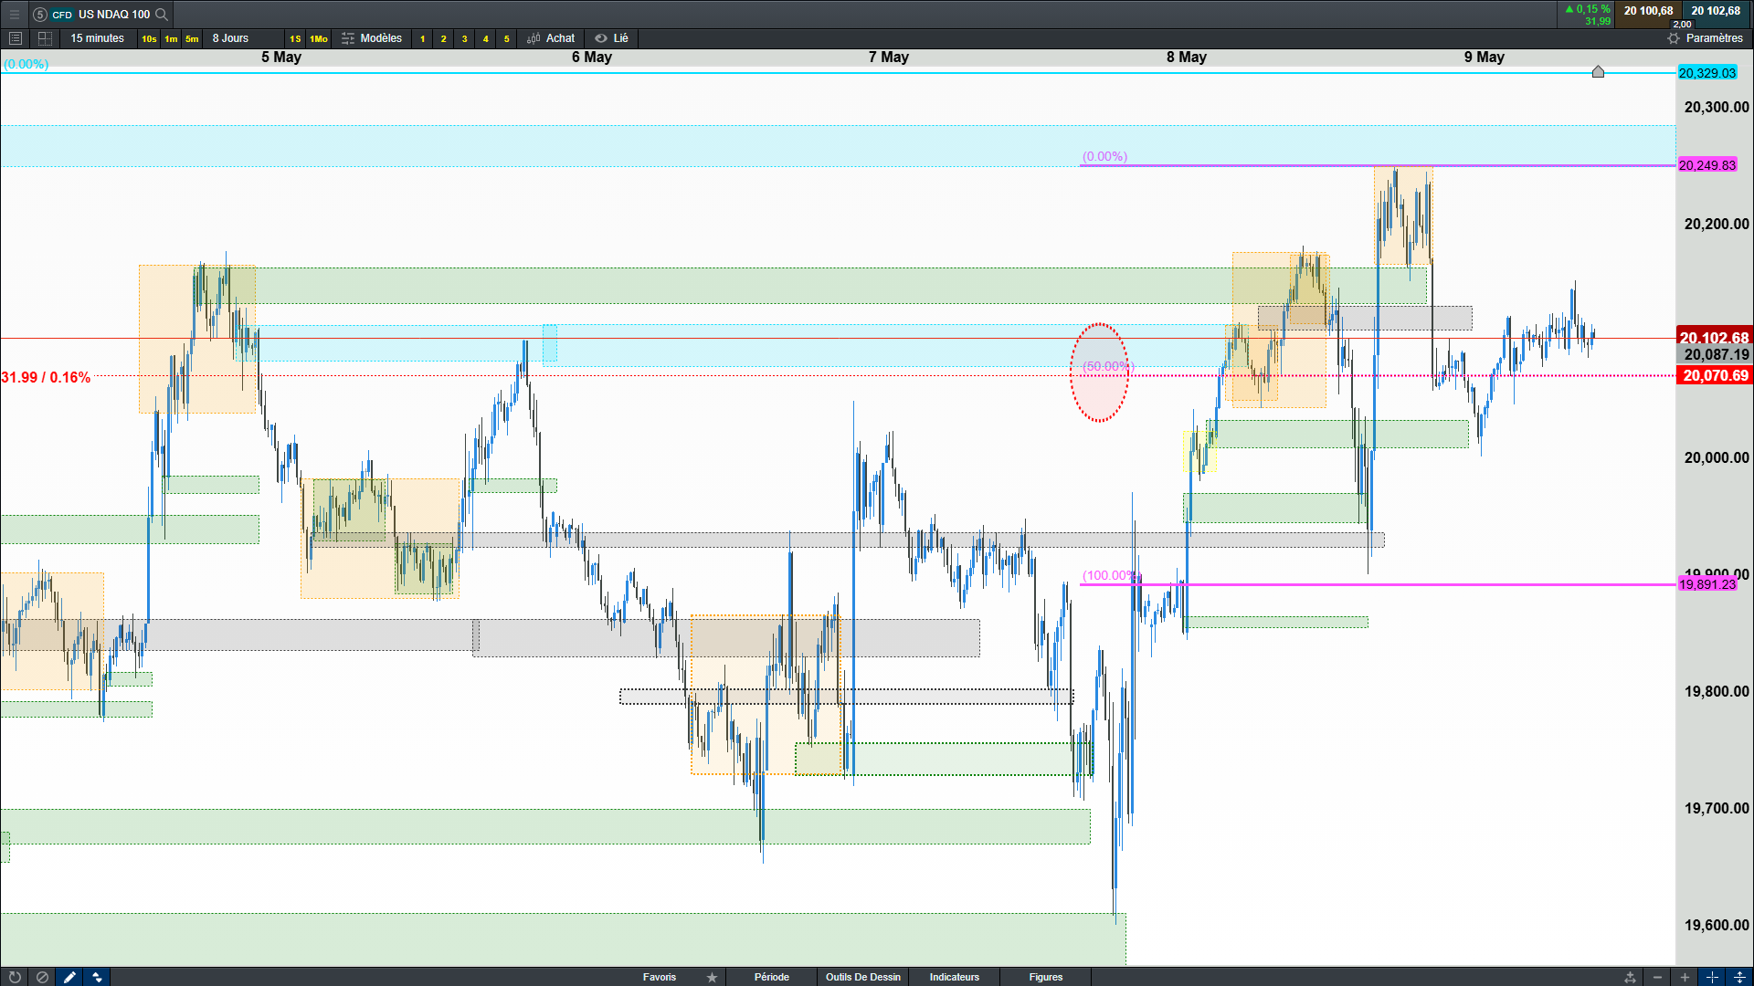1754x986 pixels.
Task: Open the Indicateurs tab
Action: point(954,977)
